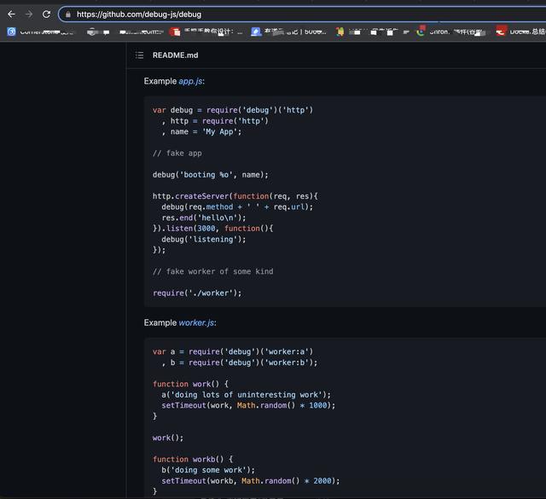Click the yellow bookmark icon in bookmarks bar
Image resolution: width=546 pixels, height=499 pixels.
(x=340, y=32)
